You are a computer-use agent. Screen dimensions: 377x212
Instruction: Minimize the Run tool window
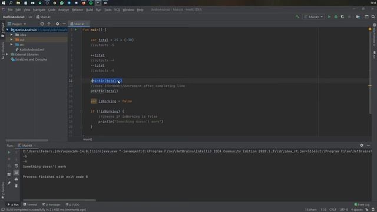(368, 145)
